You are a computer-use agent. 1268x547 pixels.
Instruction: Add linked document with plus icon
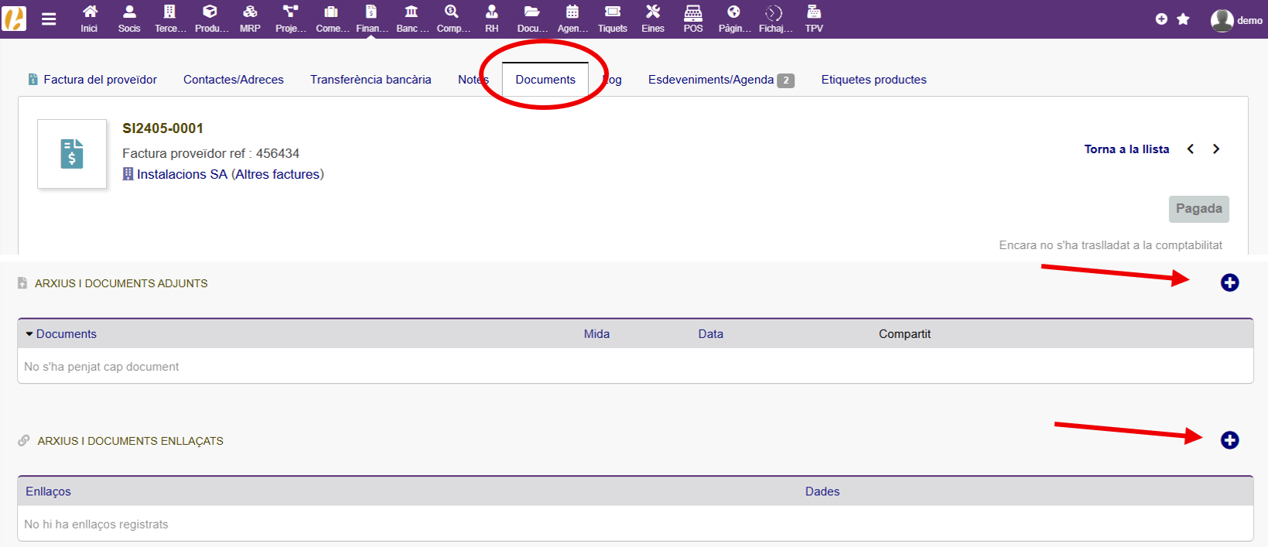1229,440
